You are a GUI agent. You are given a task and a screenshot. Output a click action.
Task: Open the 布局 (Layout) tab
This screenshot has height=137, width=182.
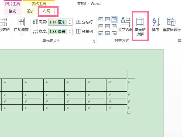pos(46,11)
